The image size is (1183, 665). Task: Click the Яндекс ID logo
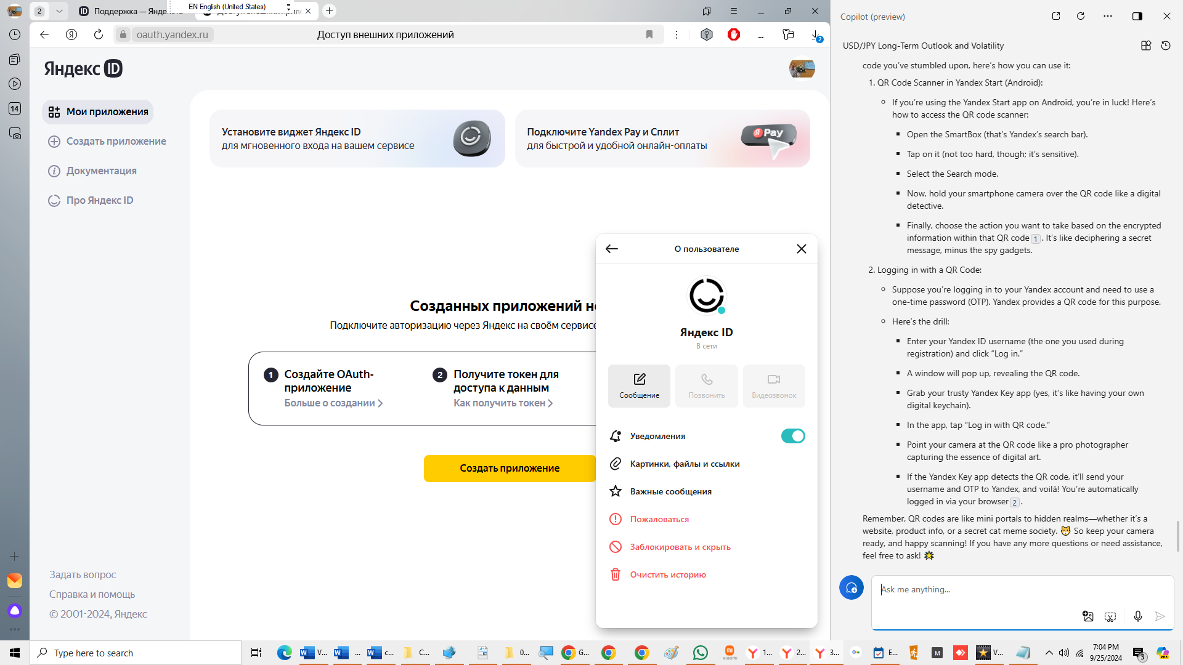tap(83, 68)
